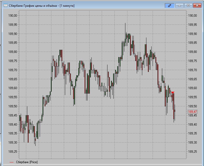
Task: Click the red triangle marker on the chart
Action: click(x=173, y=93)
